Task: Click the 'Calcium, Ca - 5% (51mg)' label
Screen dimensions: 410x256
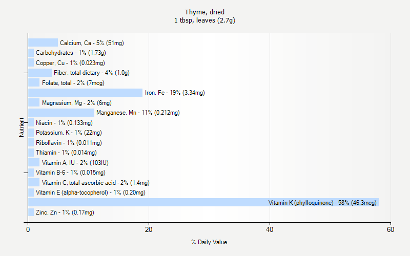Action: [x=92, y=43]
